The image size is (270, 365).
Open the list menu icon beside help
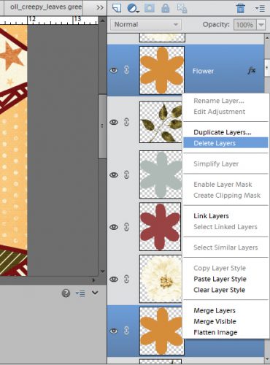(80, 293)
